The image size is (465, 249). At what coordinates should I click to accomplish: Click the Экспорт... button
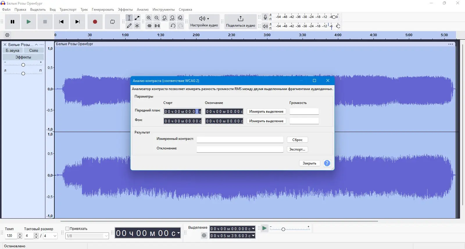[297, 149]
